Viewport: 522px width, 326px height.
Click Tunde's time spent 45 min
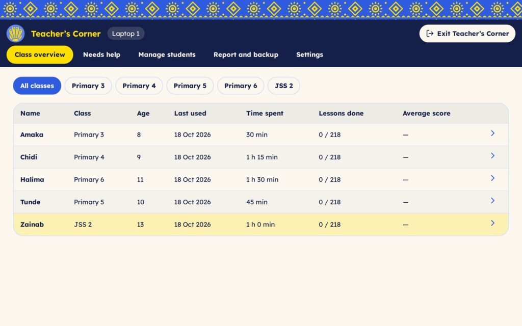pyautogui.click(x=257, y=202)
